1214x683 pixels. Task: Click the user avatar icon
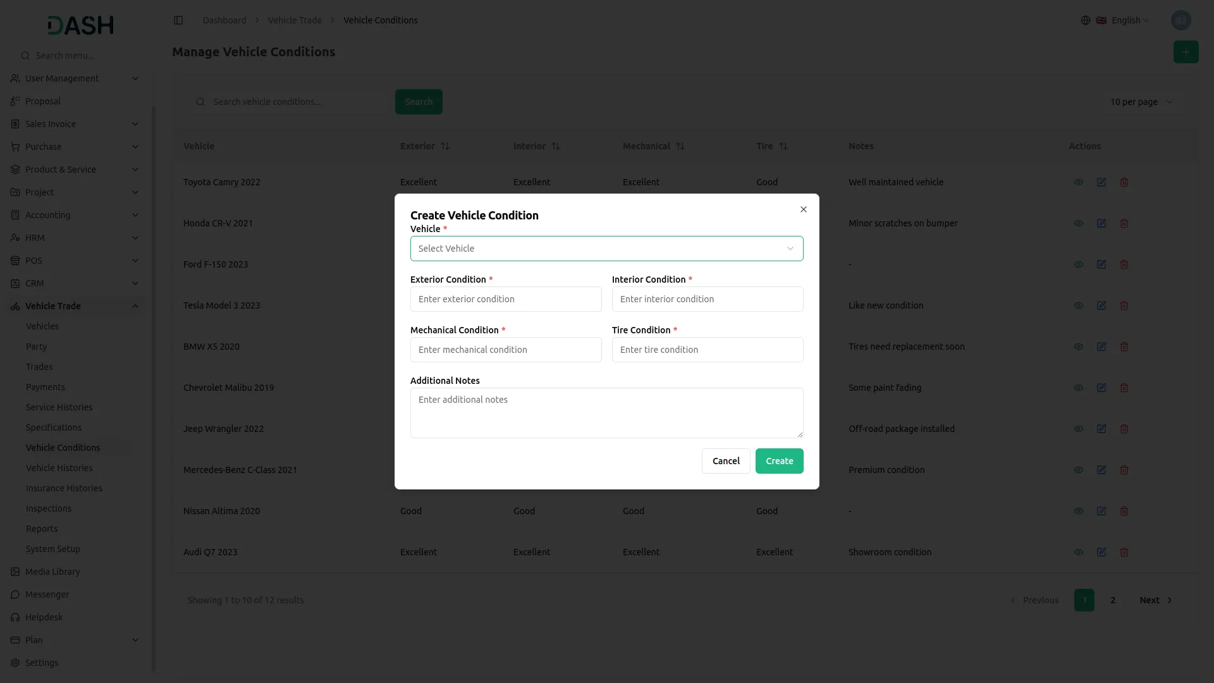pos(1180,20)
